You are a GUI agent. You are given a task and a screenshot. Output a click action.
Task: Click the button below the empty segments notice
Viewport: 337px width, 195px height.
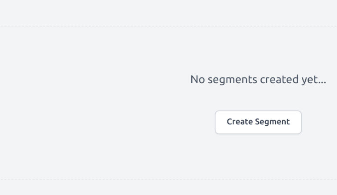[258, 122]
